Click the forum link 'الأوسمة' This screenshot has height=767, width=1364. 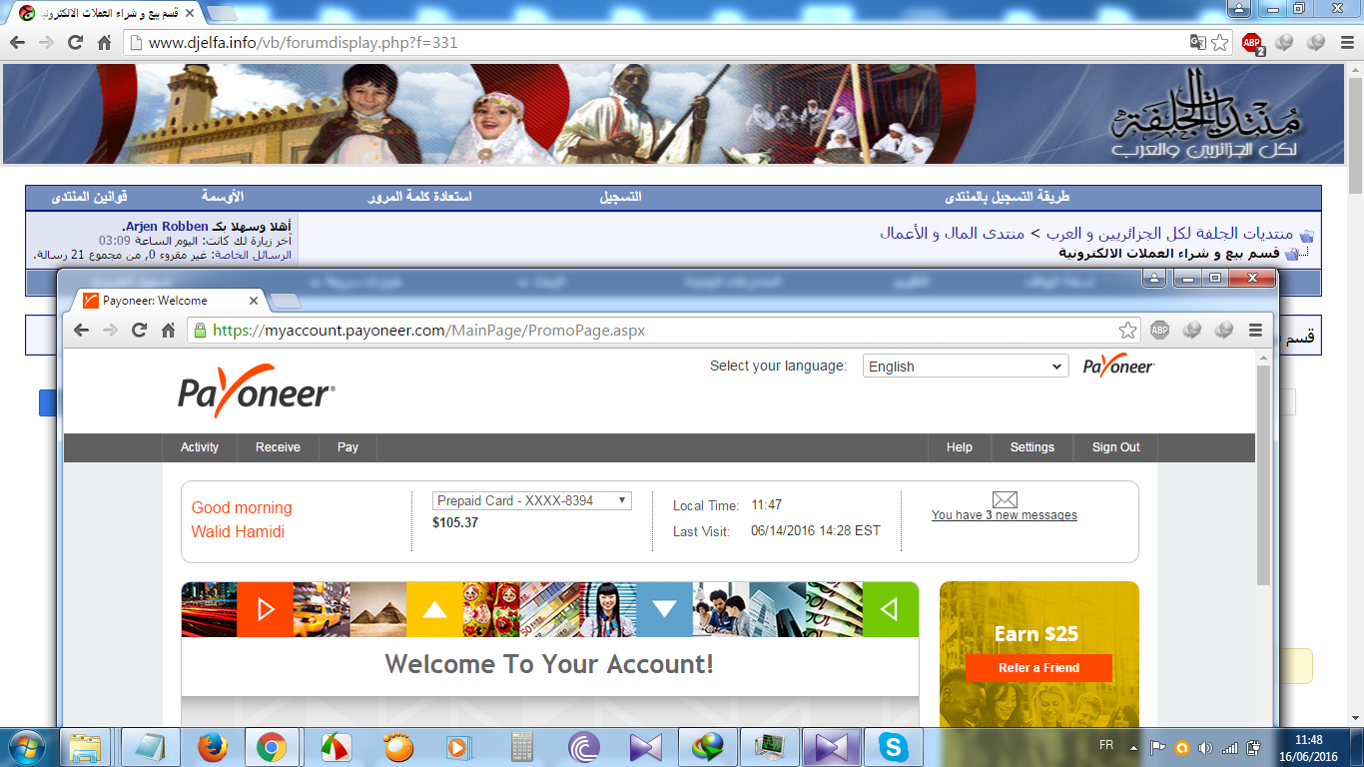coord(224,197)
